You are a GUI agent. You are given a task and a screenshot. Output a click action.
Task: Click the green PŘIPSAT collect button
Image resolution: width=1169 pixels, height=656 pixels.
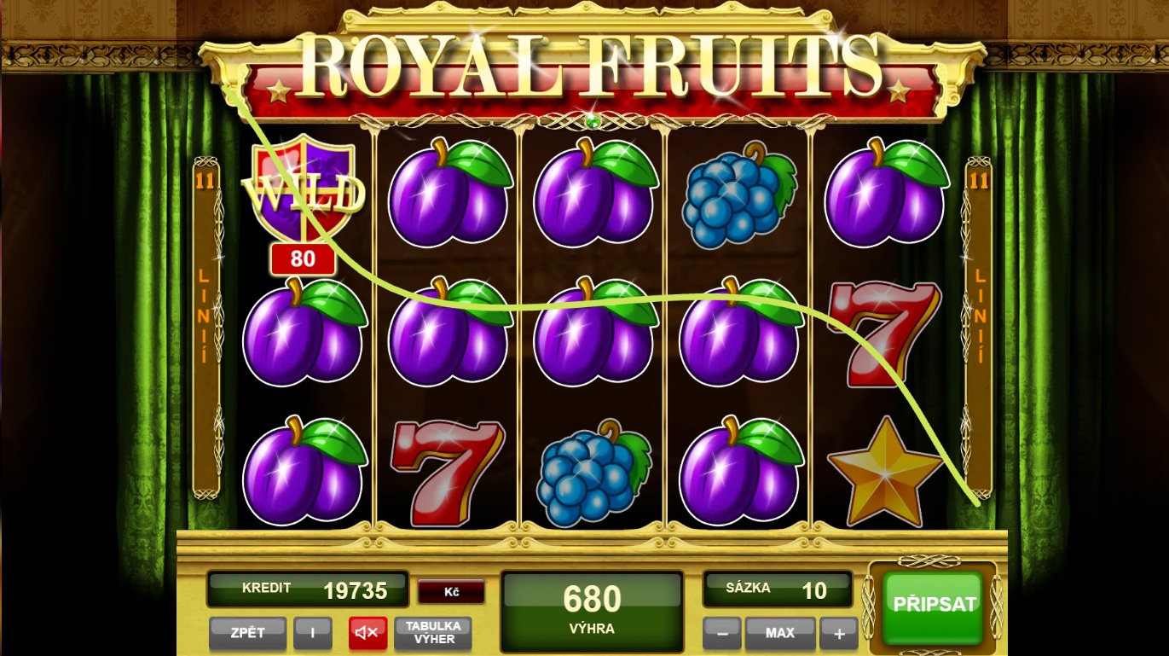(934, 607)
